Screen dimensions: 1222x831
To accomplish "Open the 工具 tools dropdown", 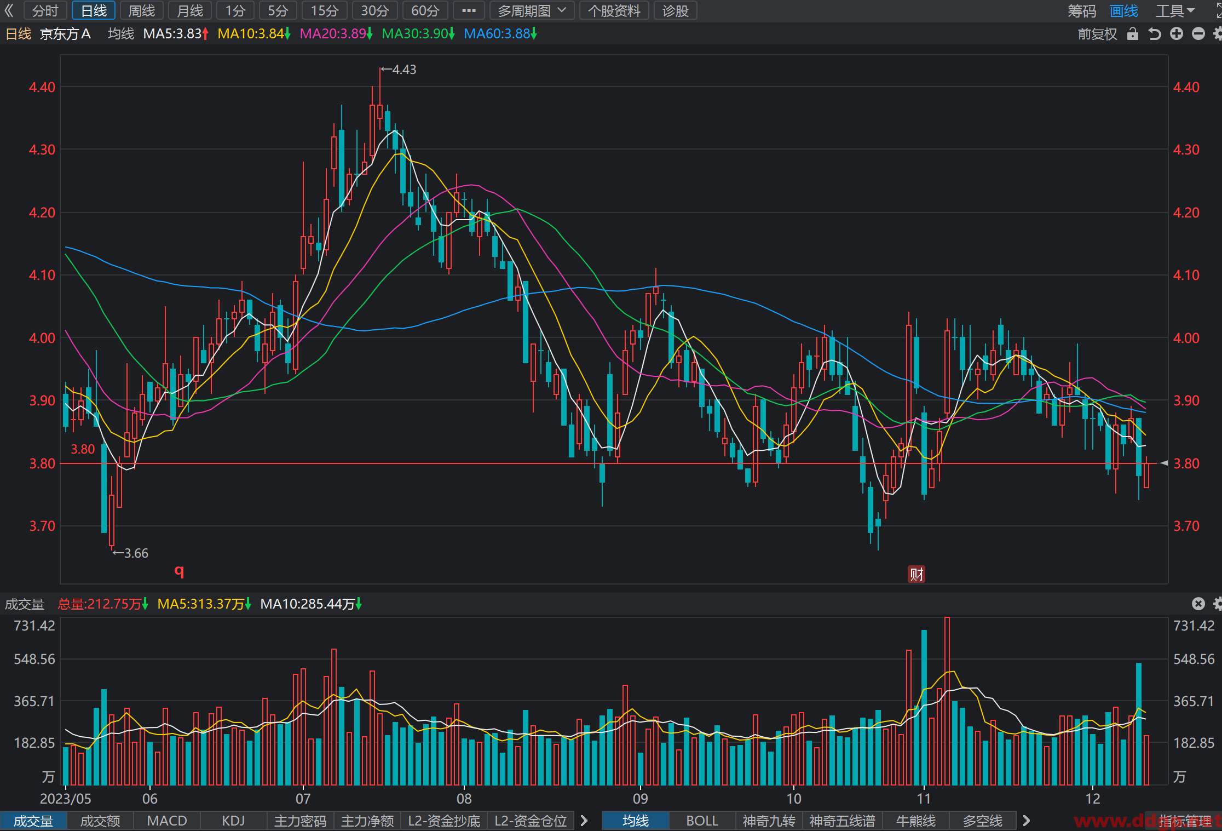I will [x=1175, y=11].
